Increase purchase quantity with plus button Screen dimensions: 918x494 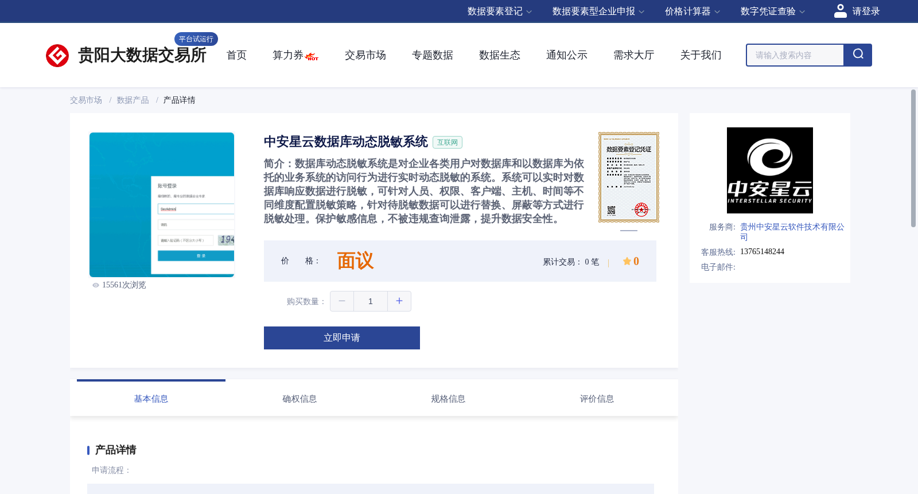click(399, 301)
